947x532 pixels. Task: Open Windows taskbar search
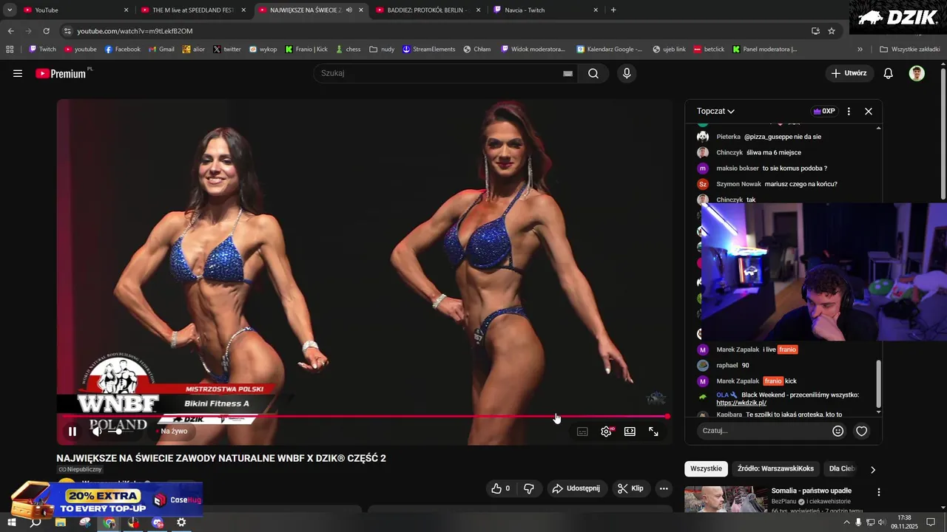point(35,522)
